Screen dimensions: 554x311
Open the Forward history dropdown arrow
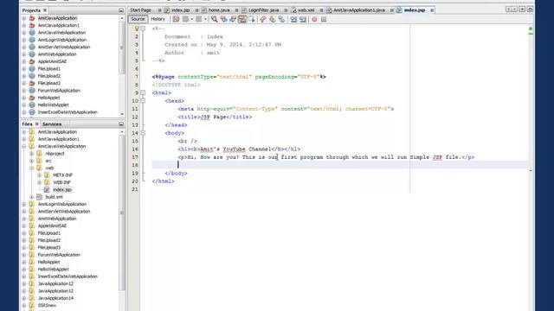tap(205, 19)
